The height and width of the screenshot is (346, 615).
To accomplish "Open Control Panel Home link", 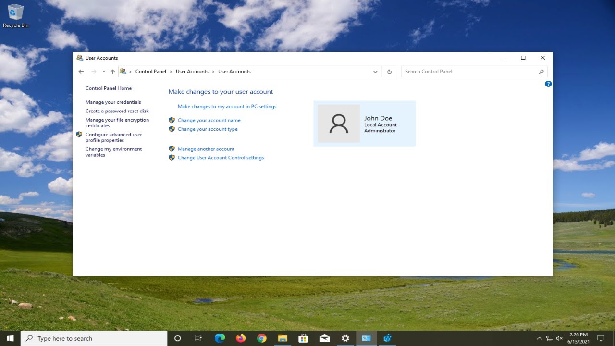I will coord(109,88).
